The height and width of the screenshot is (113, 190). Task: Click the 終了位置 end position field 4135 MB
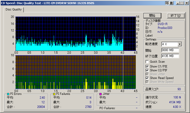coord(170,56)
